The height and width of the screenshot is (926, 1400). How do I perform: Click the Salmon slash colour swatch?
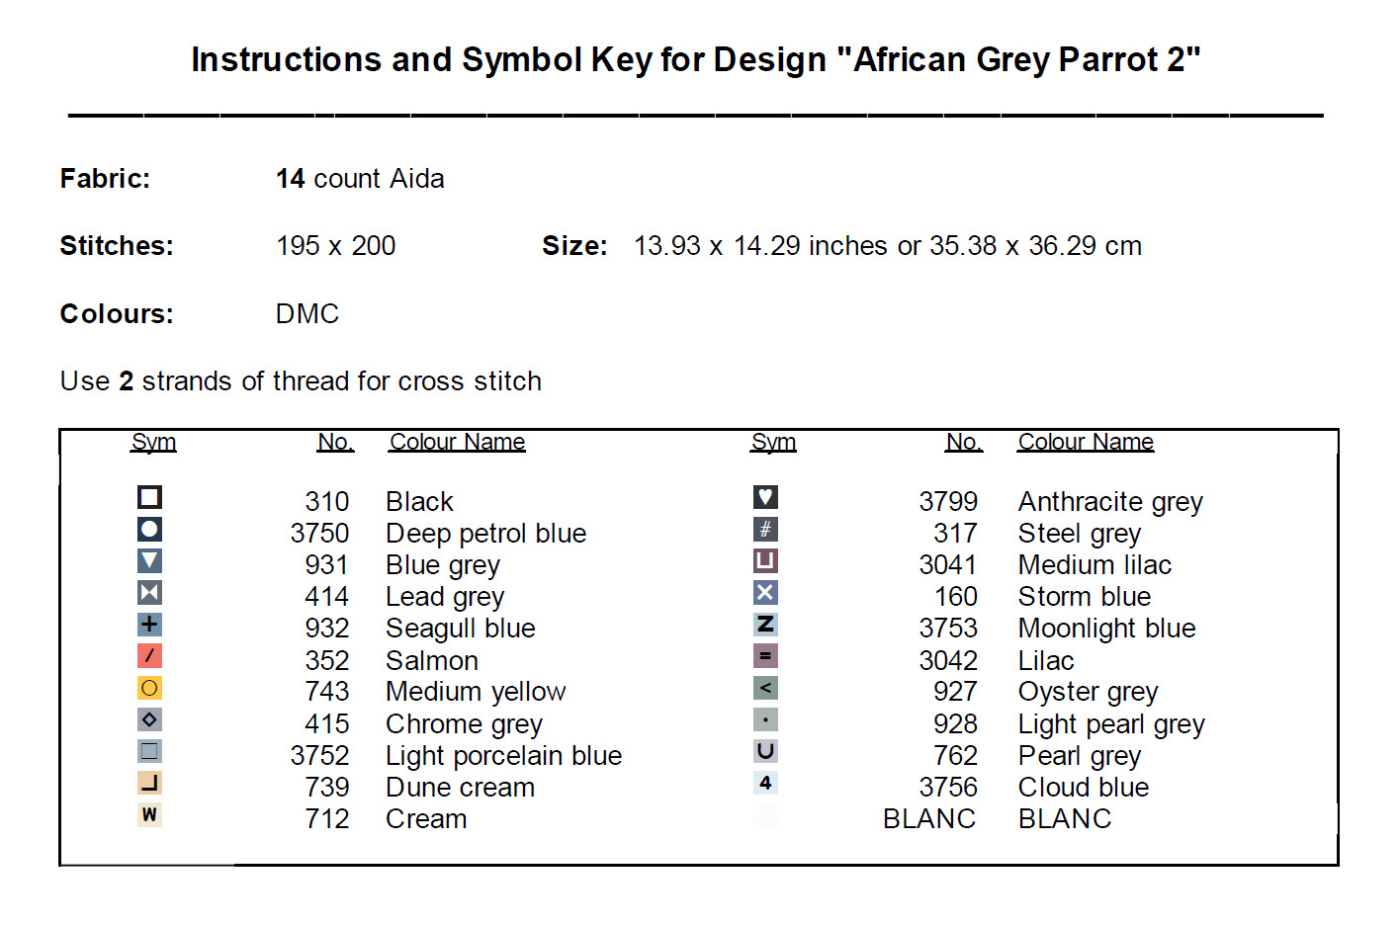(x=149, y=656)
